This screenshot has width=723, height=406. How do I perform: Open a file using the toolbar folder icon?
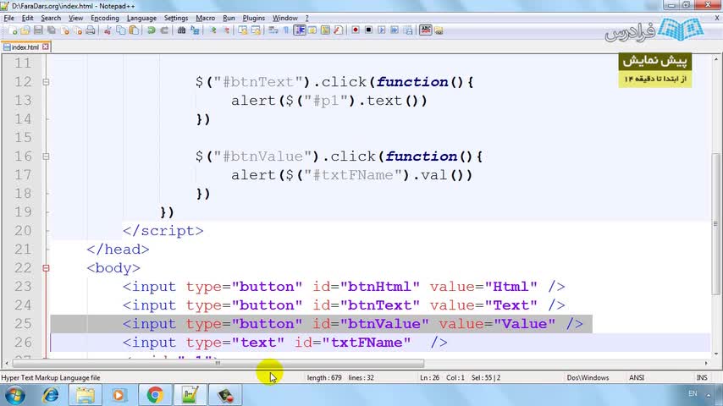tap(25, 30)
